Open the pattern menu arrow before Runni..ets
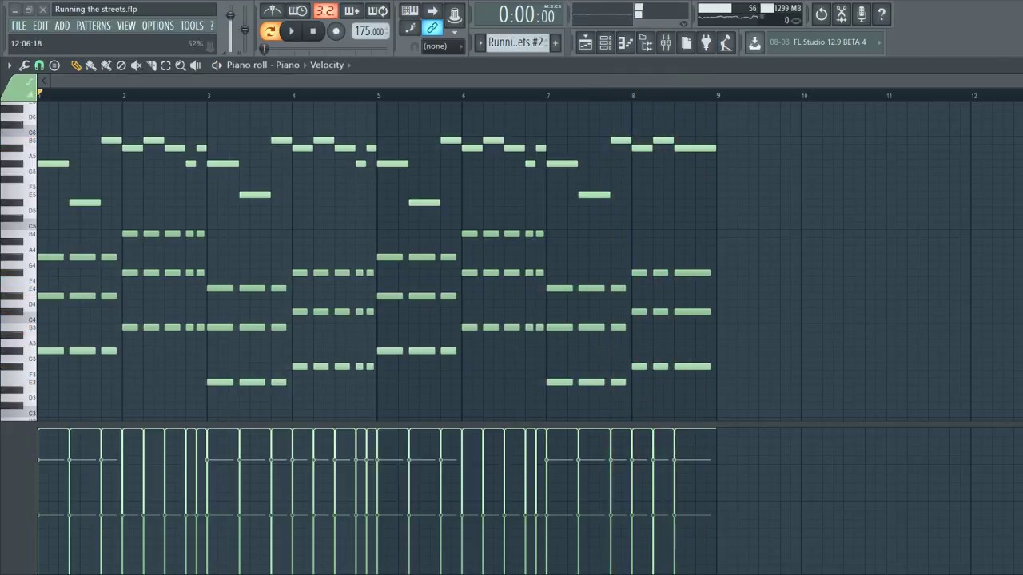 480,42
